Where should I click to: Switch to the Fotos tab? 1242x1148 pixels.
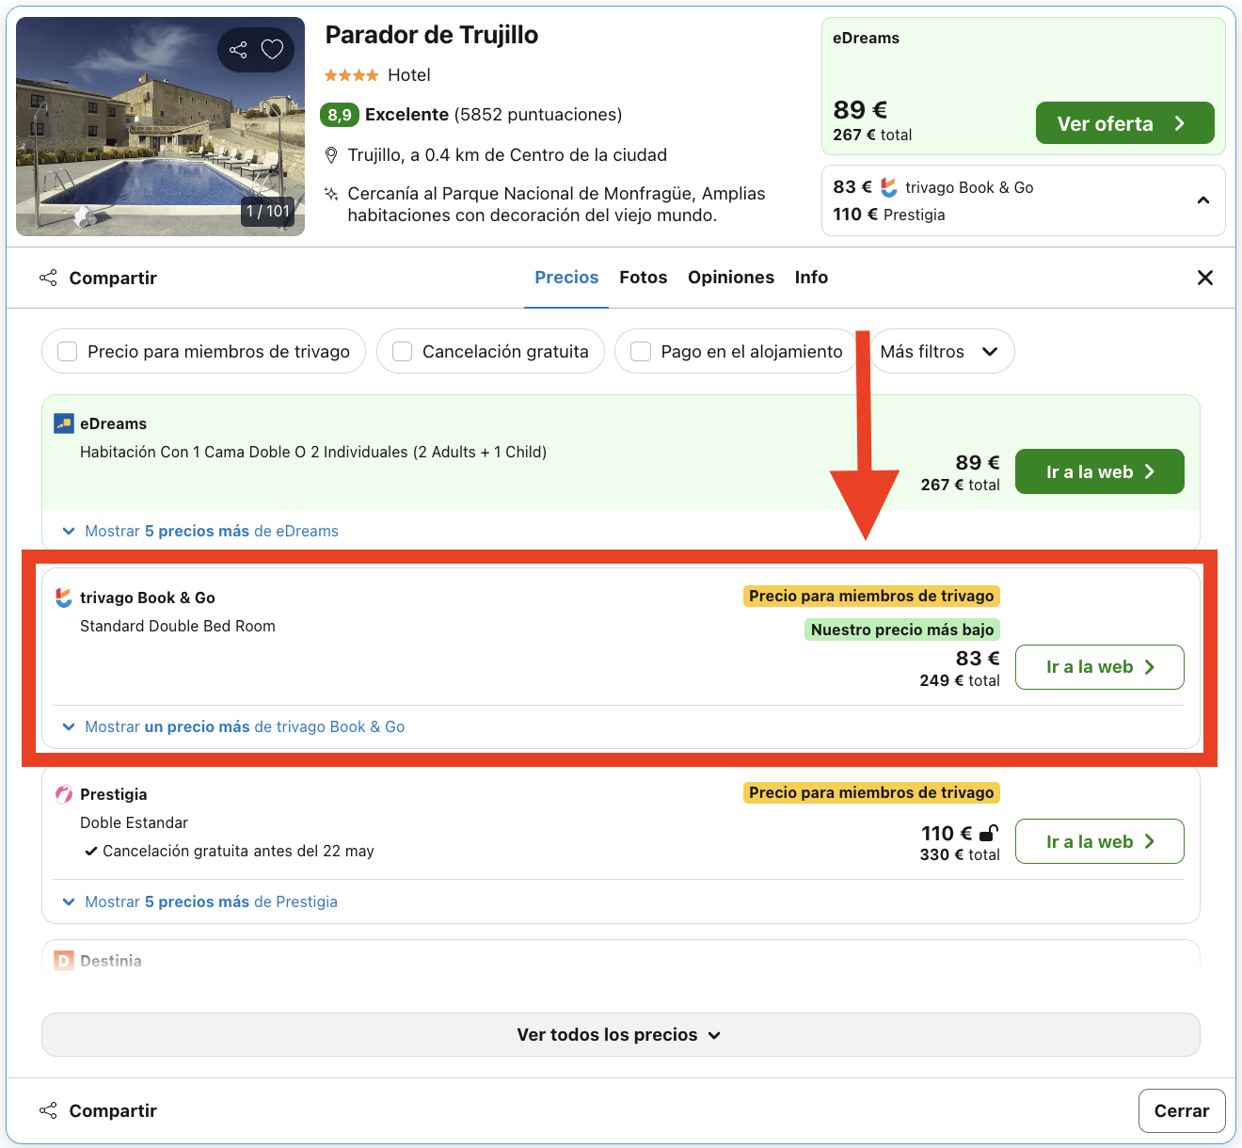(643, 277)
